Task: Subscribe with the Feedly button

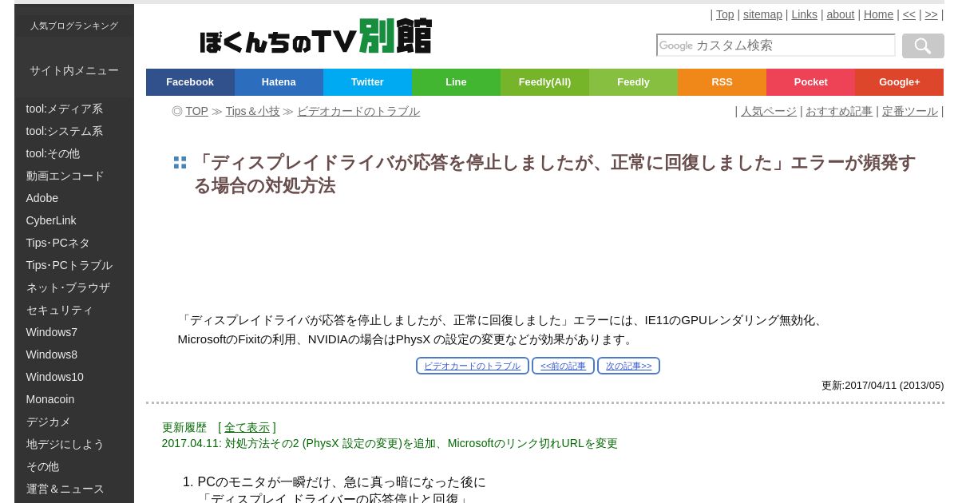Action: [x=633, y=82]
